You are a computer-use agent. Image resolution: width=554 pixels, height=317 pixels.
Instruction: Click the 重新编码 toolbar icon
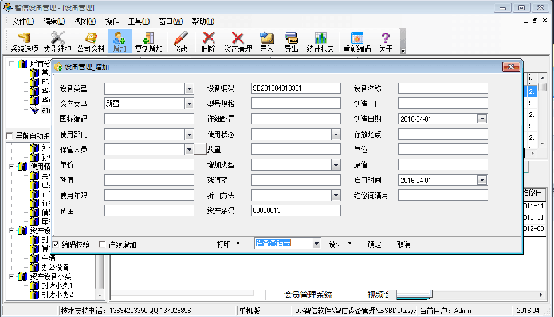coord(357,41)
